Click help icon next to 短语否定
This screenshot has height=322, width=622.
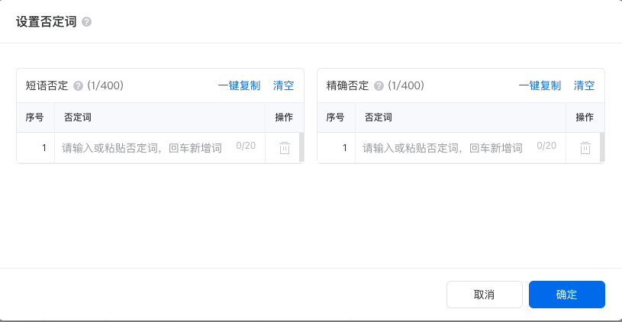[x=78, y=86]
